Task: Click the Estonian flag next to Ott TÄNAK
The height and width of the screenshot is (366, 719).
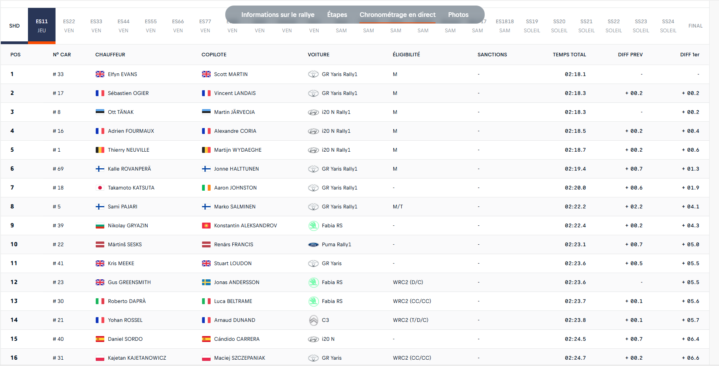Action: (x=100, y=112)
